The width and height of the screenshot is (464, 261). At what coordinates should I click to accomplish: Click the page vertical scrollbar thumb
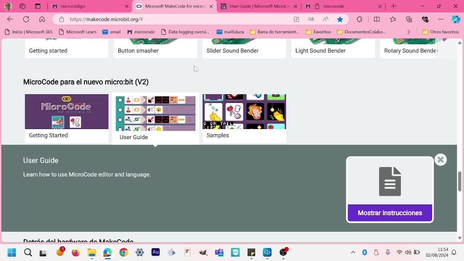pos(460,181)
